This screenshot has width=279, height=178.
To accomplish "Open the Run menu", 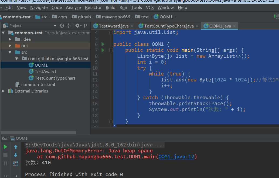I will (123, 8).
